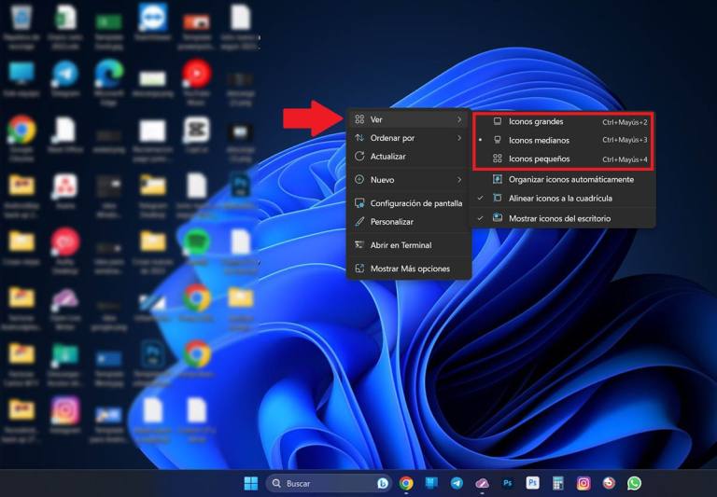Open WhatsApp from the taskbar
The image size is (717, 497).
[634, 483]
